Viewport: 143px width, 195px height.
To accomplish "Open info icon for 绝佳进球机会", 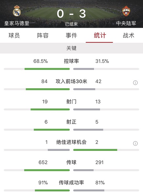I will (x=135, y=143).
